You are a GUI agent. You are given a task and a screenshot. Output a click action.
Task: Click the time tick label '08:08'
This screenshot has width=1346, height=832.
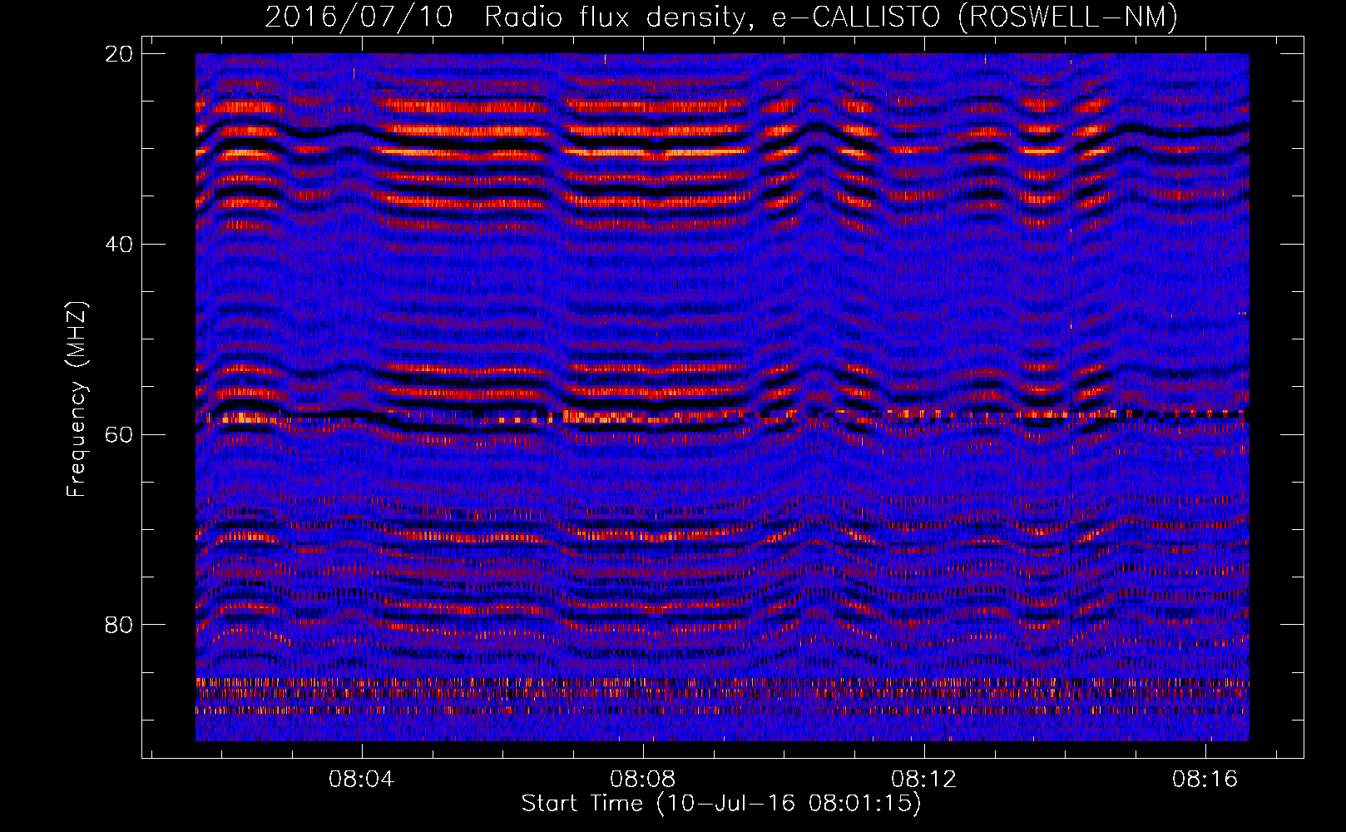642,780
